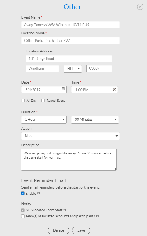The height and width of the screenshot is (236, 147).
Task: Check Team(s) associated accounts and participants
Action: click(23, 216)
